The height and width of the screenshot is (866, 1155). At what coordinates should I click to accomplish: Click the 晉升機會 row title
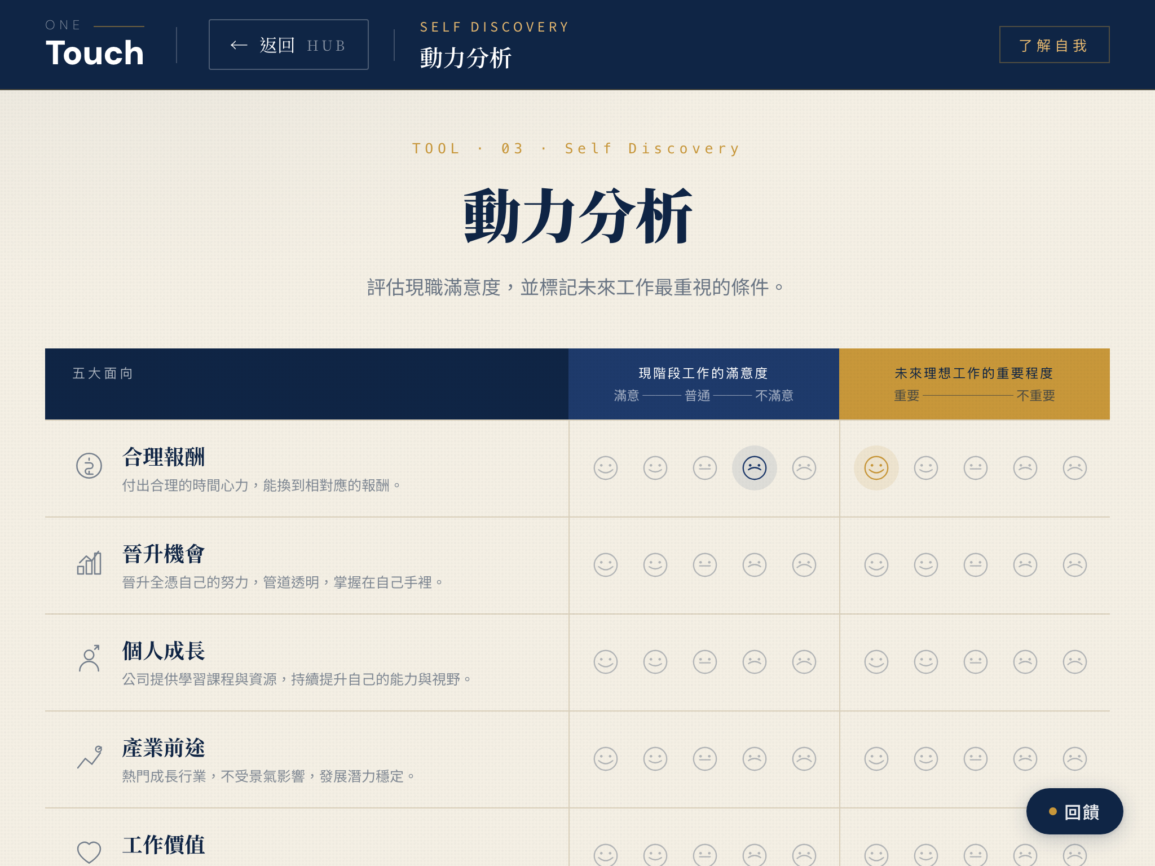[x=164, y=554]
